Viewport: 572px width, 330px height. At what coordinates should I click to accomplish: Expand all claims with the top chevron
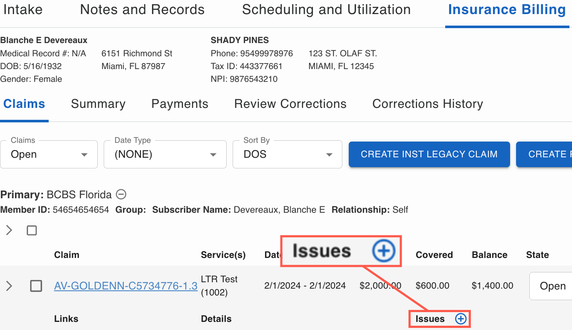[9, 231]
